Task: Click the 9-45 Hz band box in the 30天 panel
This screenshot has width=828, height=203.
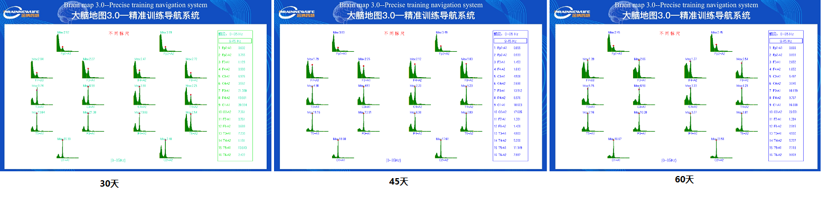Action: [235, 41]
